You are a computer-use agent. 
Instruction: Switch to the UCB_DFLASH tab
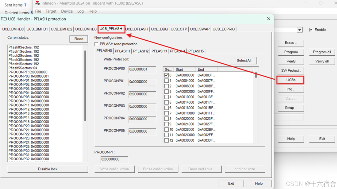pos(137,29)
